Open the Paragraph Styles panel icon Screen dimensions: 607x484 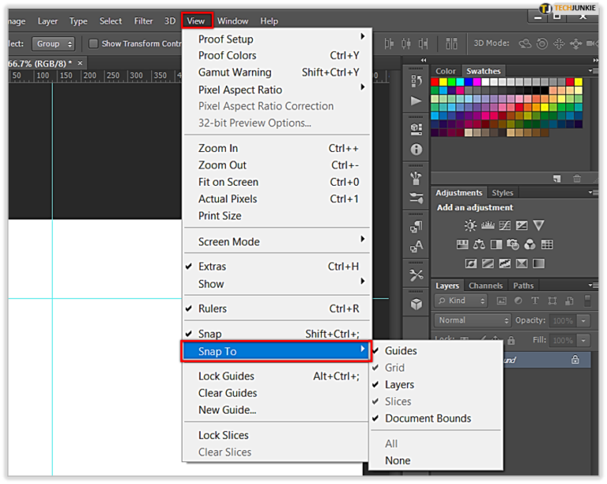(417, 226)
